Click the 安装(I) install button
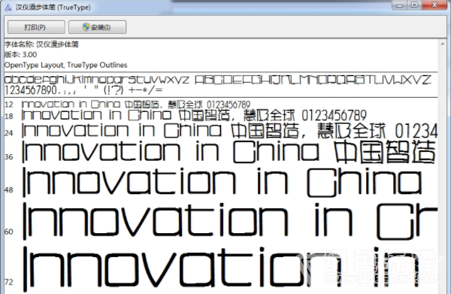Viewport: 451px width, 294px height. click(x=97, y=27)
